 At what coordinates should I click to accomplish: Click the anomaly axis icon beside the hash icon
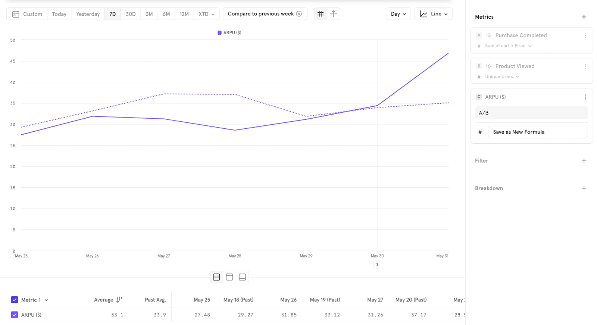pos(334,14)
